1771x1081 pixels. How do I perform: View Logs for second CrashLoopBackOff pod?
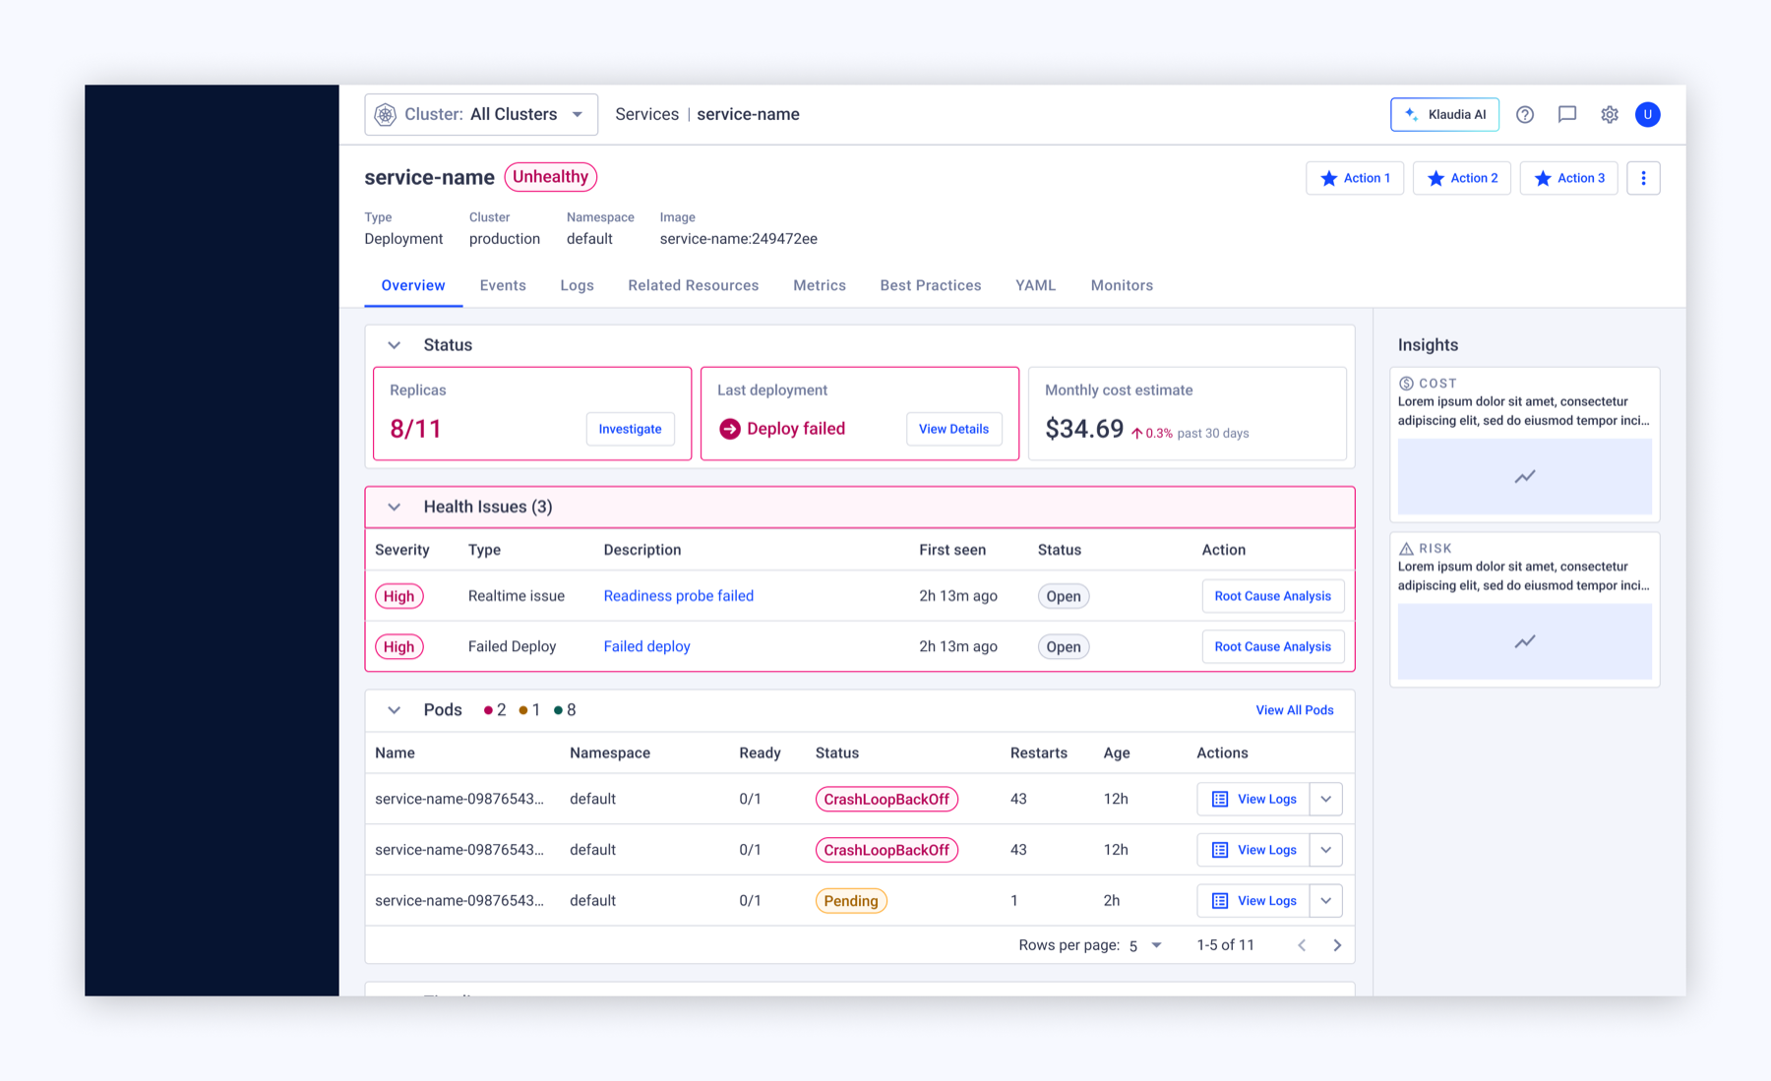coord(1253,850)
